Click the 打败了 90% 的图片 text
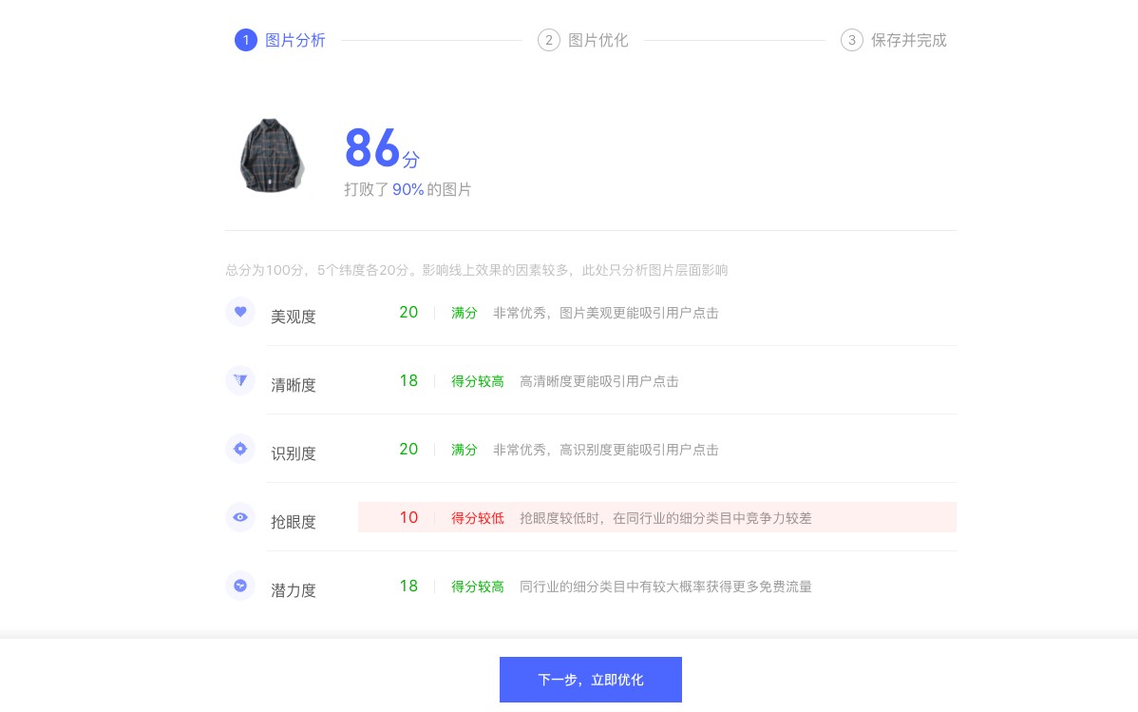 point(408,189)
